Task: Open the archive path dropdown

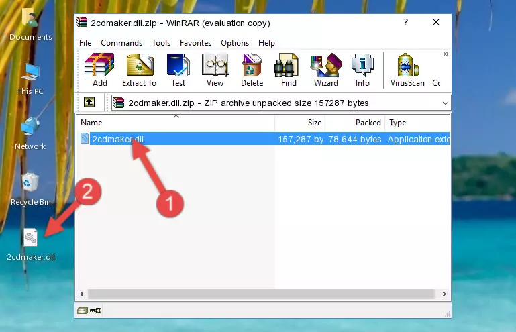Action: point(446,103)
